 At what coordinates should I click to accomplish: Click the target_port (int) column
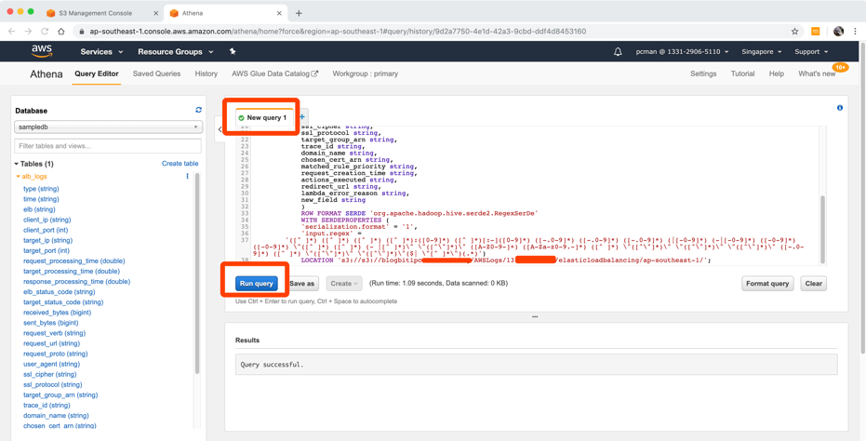[x=47, y=250]
